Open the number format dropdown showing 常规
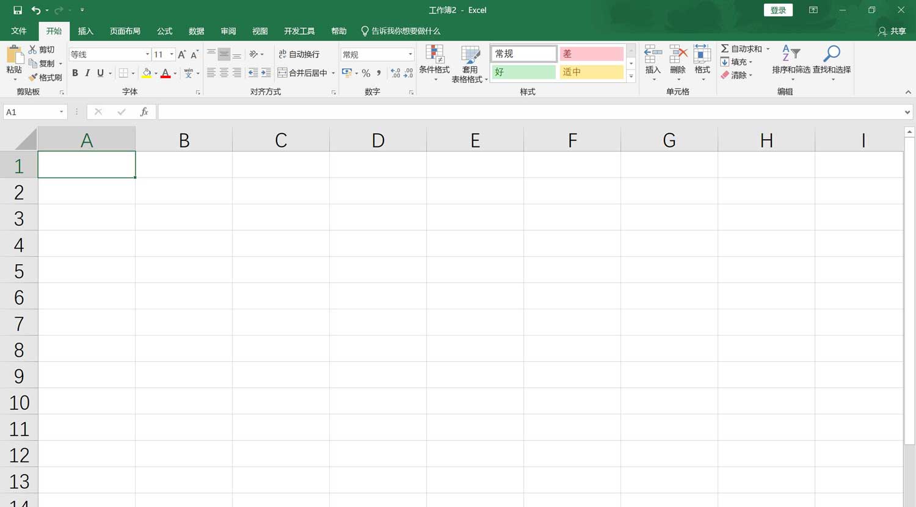This screenshot has height=507, width=916. (409, 54)
